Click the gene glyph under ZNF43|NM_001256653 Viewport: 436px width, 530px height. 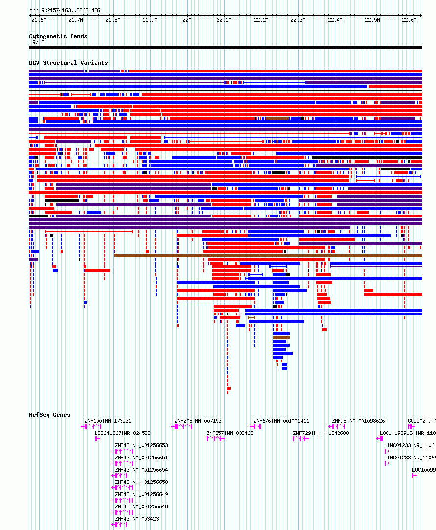coord(122,451)
